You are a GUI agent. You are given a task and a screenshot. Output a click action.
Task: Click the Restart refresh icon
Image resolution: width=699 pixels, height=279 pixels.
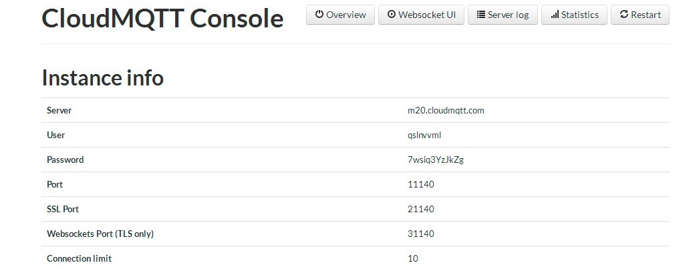tap(624, 15)
